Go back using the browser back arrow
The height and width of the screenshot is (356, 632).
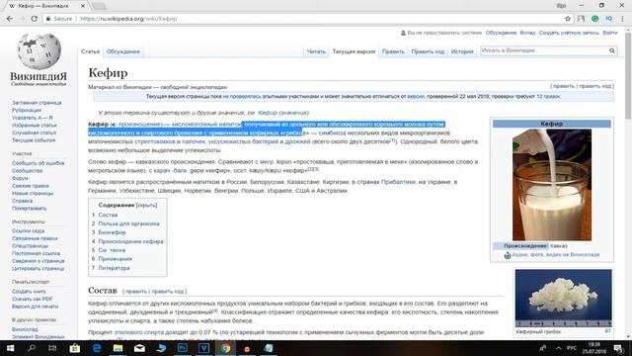(x=10, y=19)
